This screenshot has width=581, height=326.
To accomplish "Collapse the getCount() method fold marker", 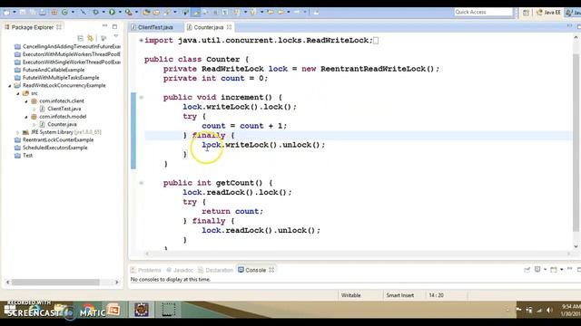I will pos(142,183).
